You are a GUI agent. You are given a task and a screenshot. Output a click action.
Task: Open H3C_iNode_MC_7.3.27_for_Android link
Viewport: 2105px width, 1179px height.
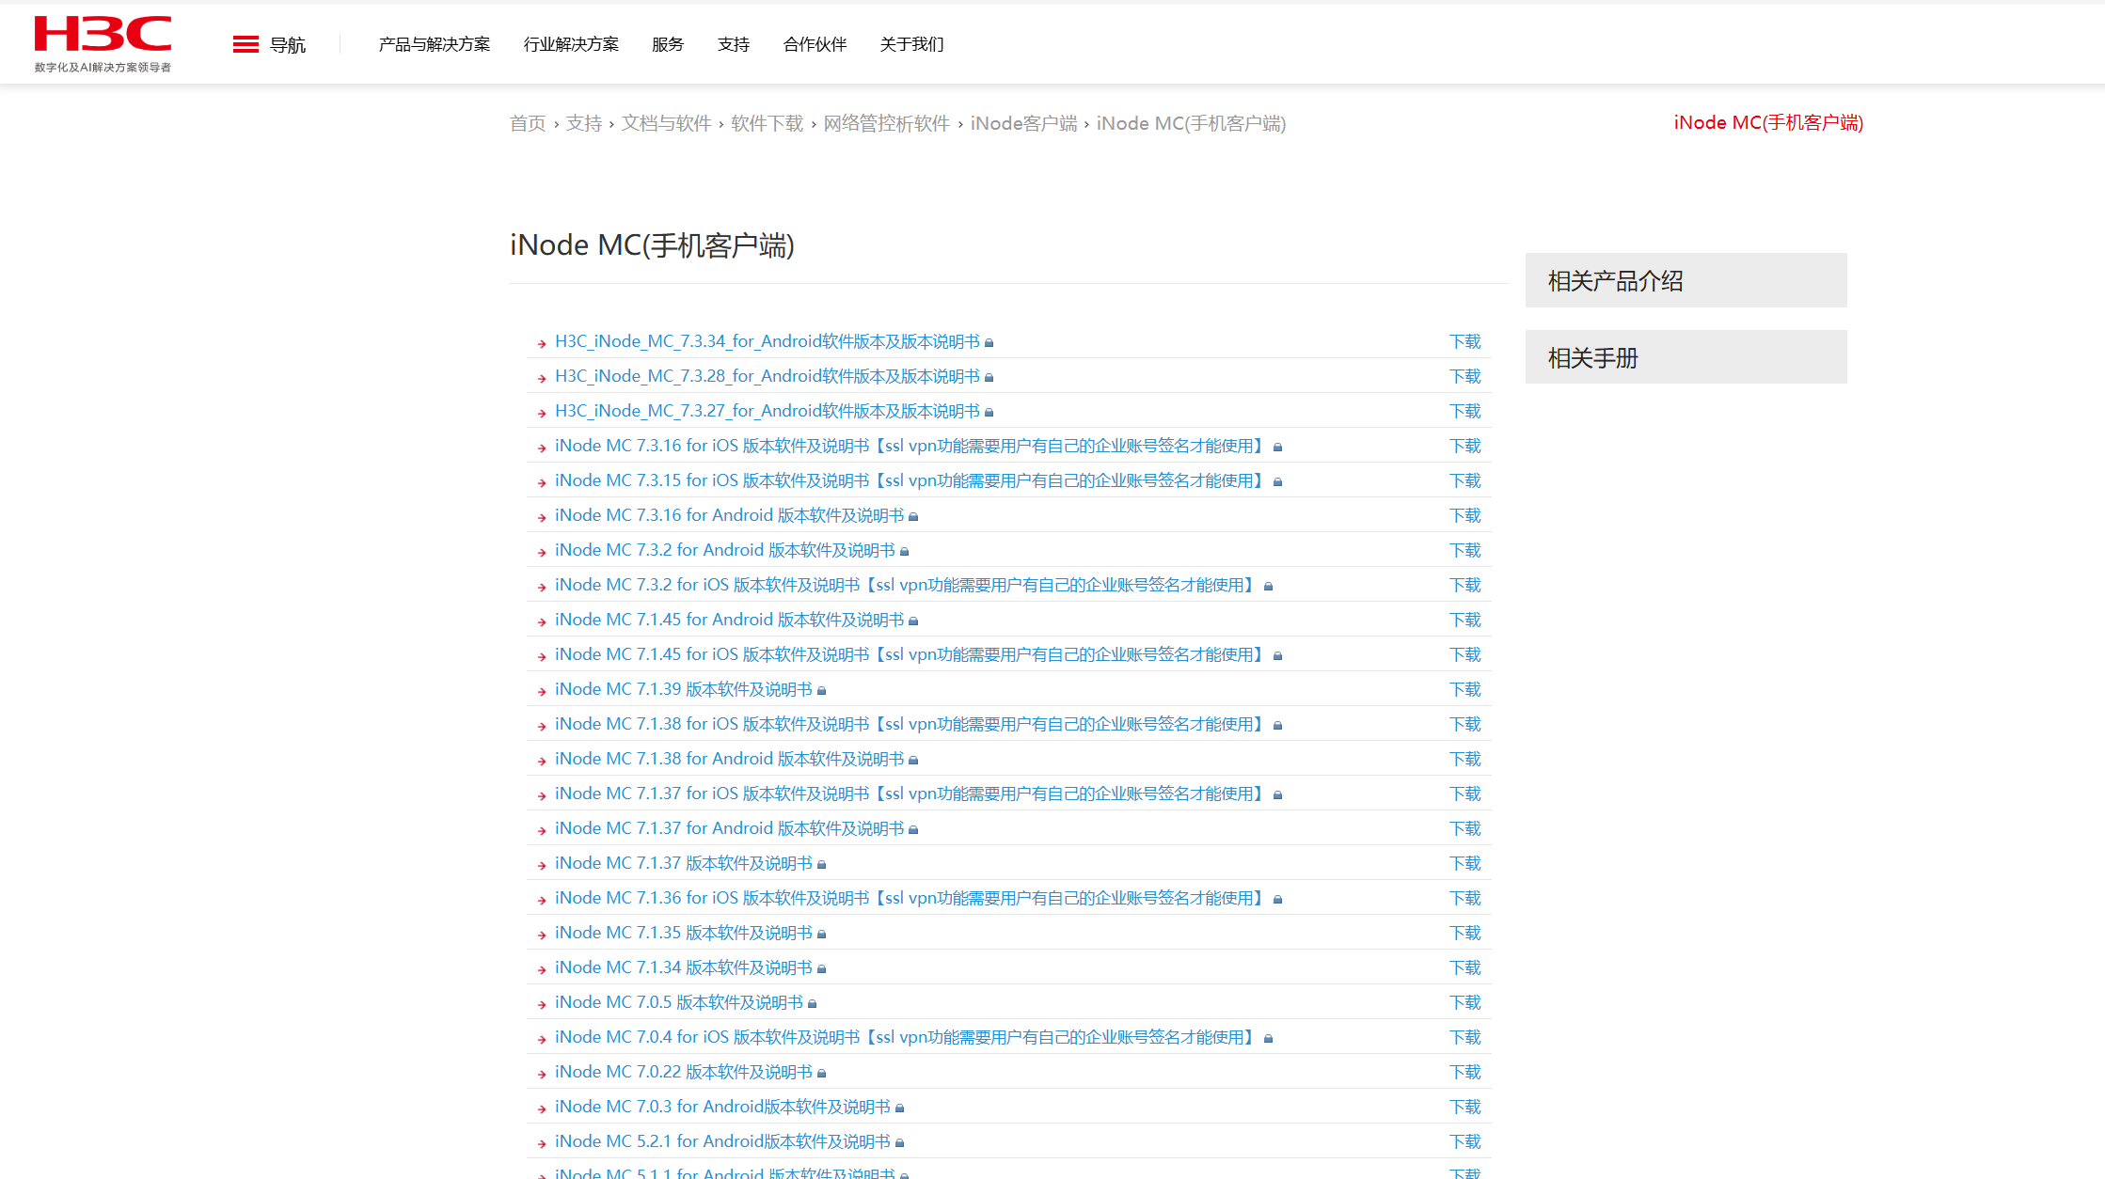[767, 411]
